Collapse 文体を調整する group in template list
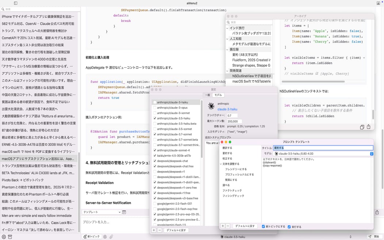 pos(220,164)
